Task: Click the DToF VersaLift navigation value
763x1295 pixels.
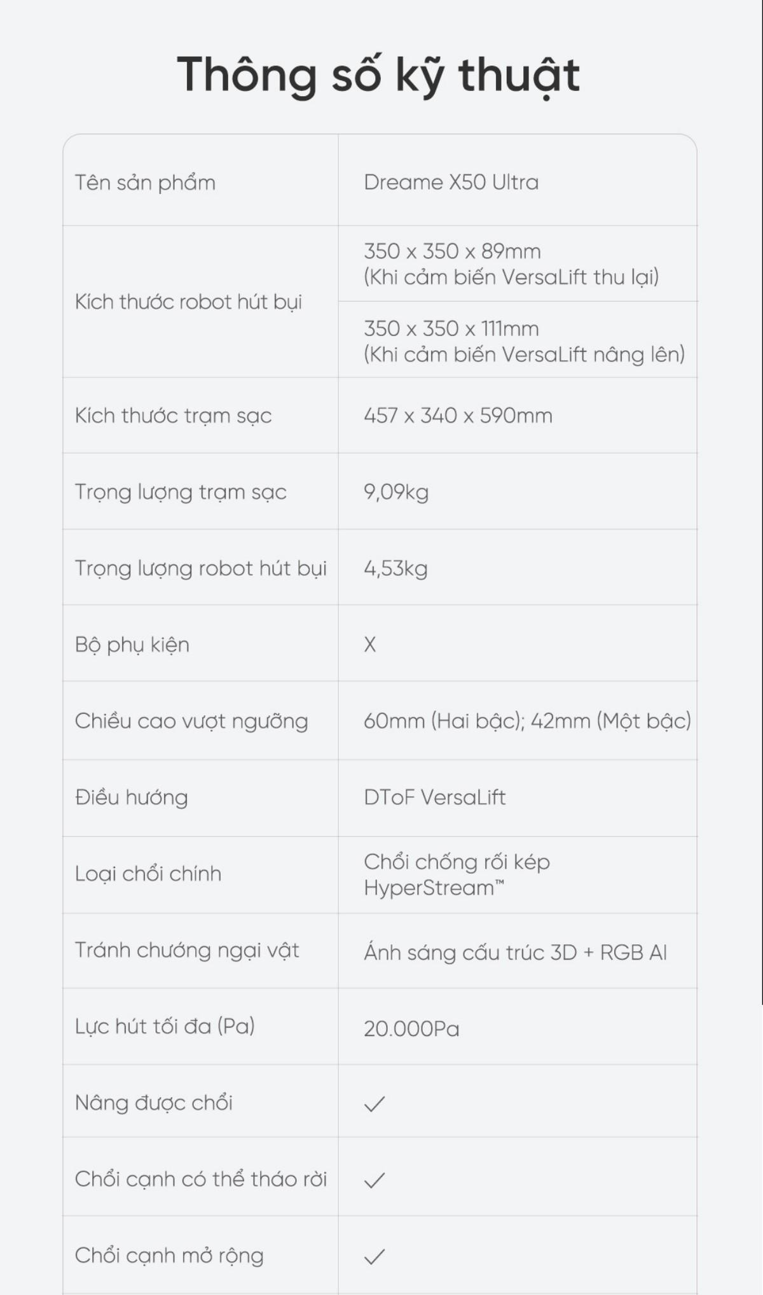Action: coord(434,797)
